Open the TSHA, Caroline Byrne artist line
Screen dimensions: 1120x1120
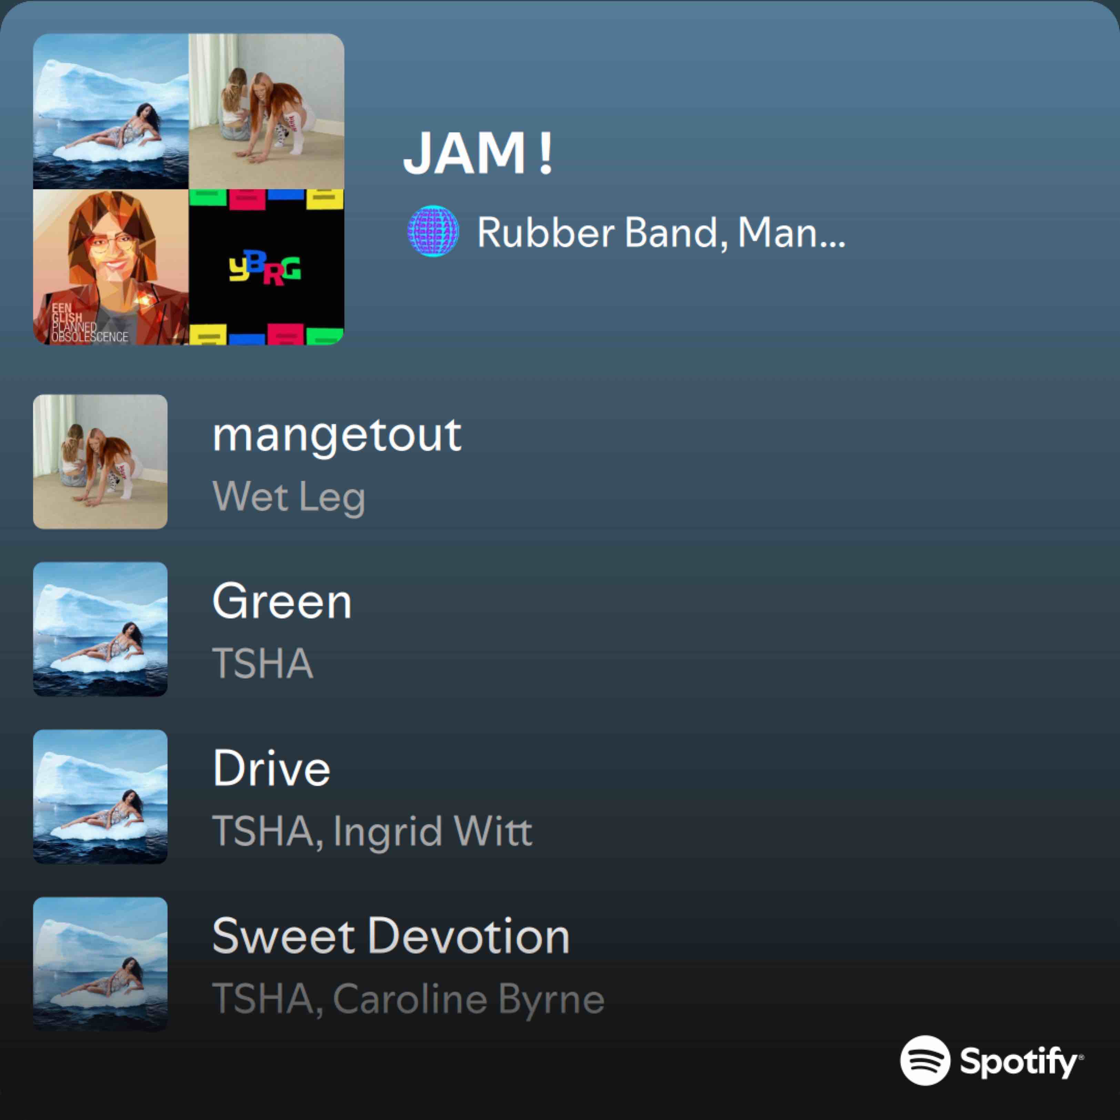coord(408,999)
